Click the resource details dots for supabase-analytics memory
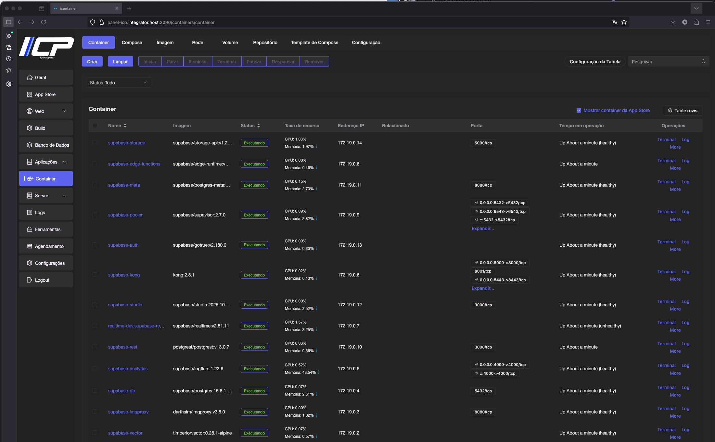Screen dimensions: 715x442 coord(318,372)
